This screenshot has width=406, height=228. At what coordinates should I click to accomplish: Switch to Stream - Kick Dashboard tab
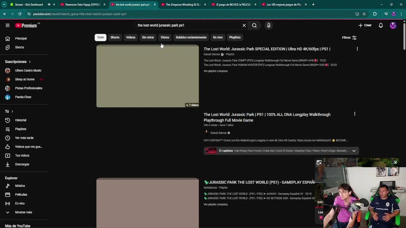[x=29, y=4]
